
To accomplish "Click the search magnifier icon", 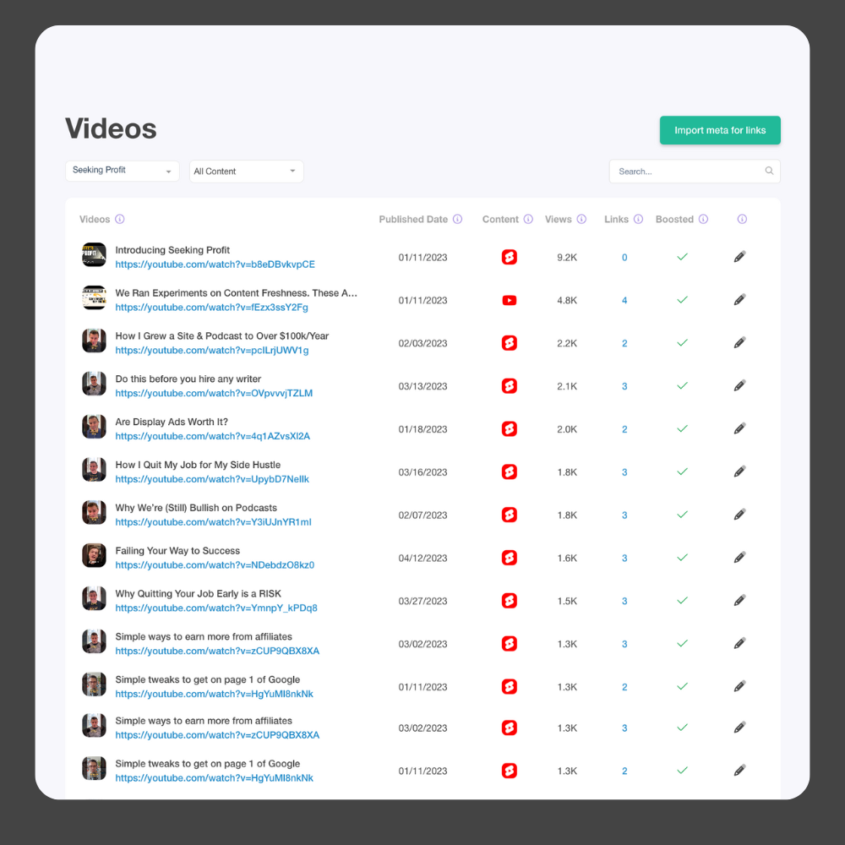I will pos(769,171).
